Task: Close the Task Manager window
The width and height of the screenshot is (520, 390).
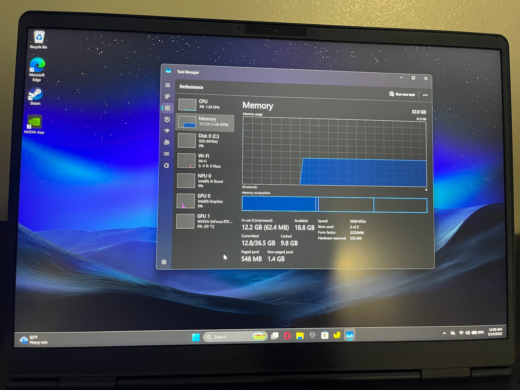Action: point(426,78)
